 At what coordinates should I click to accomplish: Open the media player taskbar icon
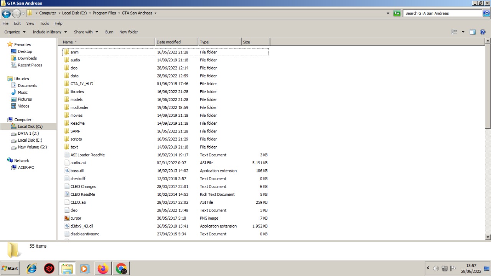[85, 269]
